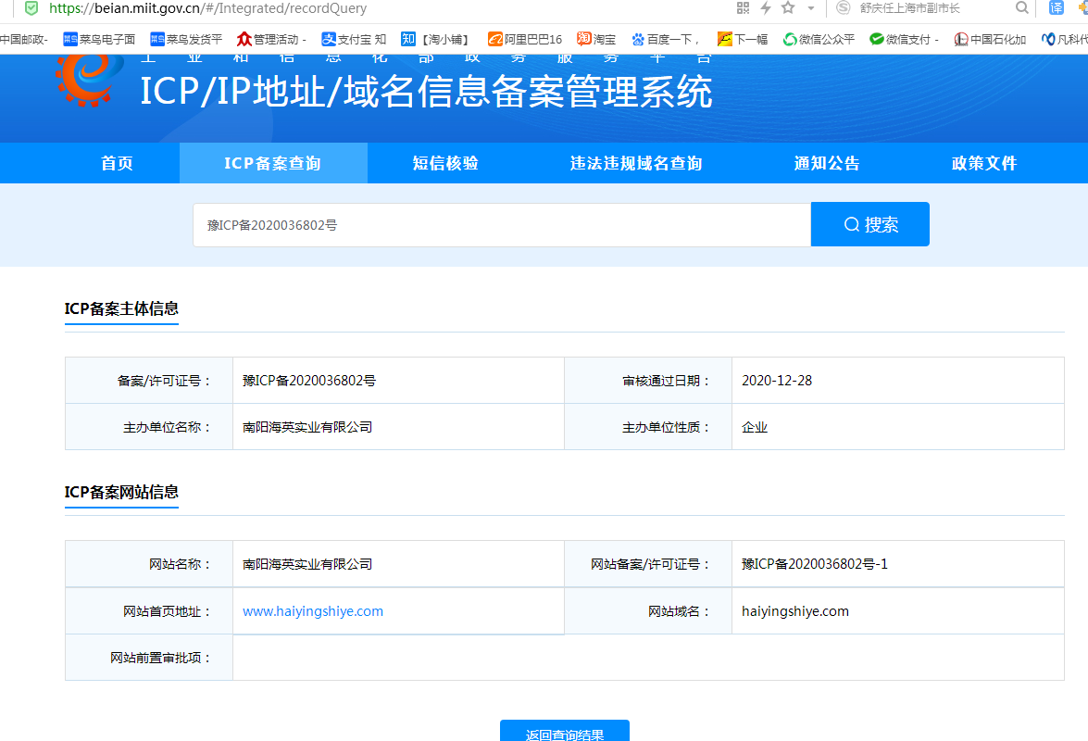Select the 企业 unit type value
1088x741 pixels.
click(x=755, y=427)
